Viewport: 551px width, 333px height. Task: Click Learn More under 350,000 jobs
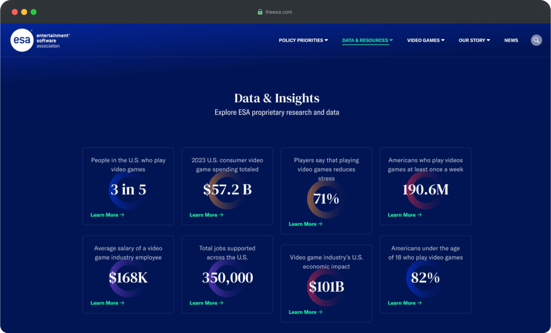coord(206,303)
